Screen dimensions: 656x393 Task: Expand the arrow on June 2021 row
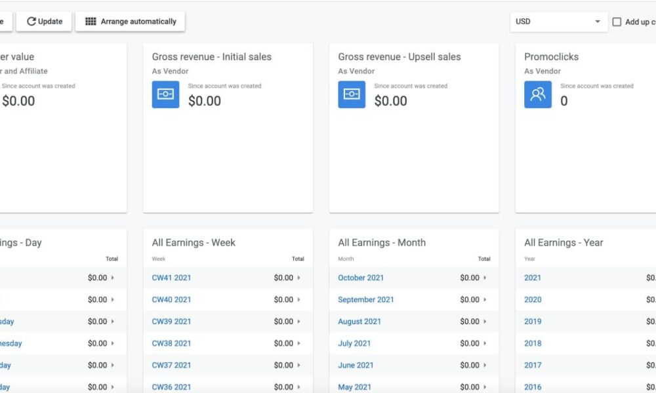coord(485,365)
